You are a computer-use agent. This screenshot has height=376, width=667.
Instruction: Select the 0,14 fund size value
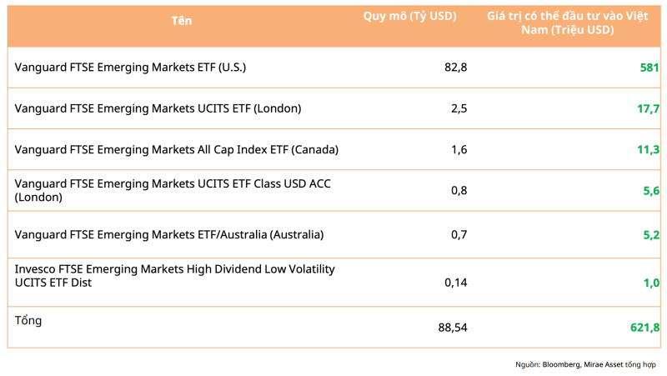click(455, 283)
